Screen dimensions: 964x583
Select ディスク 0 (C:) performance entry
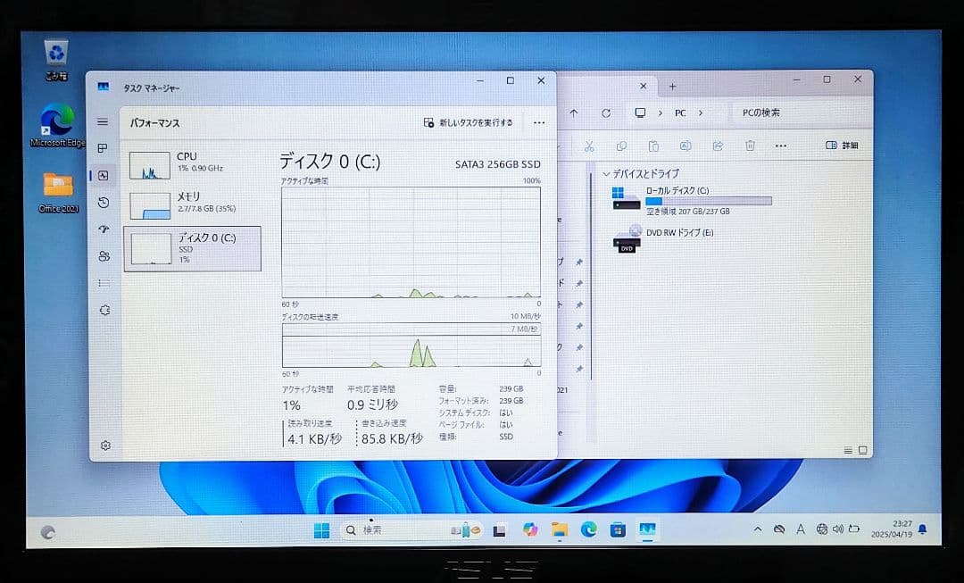coord(193,248)
